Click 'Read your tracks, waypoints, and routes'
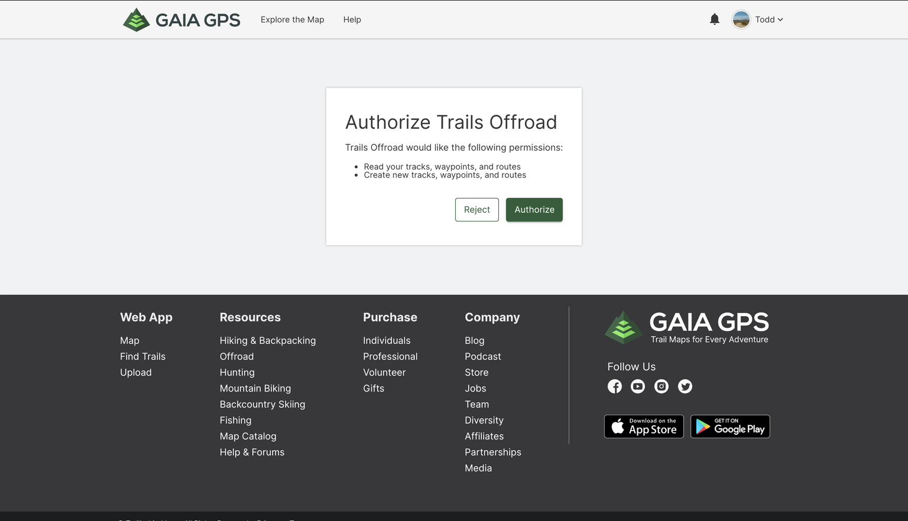Screen dimensions: 908x521 [x=442, y=167]
